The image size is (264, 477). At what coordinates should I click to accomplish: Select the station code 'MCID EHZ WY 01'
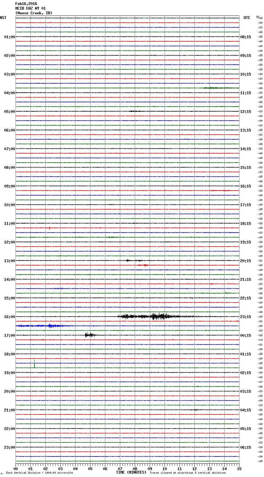pyautogui.click(x=30, y=8)
